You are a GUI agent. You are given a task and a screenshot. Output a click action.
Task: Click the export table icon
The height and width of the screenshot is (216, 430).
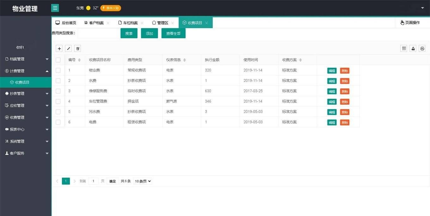coord(413,48)
